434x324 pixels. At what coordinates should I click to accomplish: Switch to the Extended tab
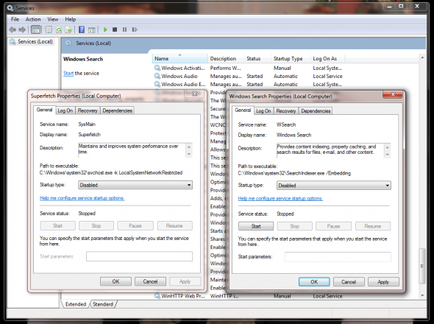[x=76, y=304]
